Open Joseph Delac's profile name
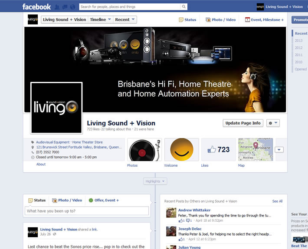Screen dimensions: 308x249 click(190, 229)
